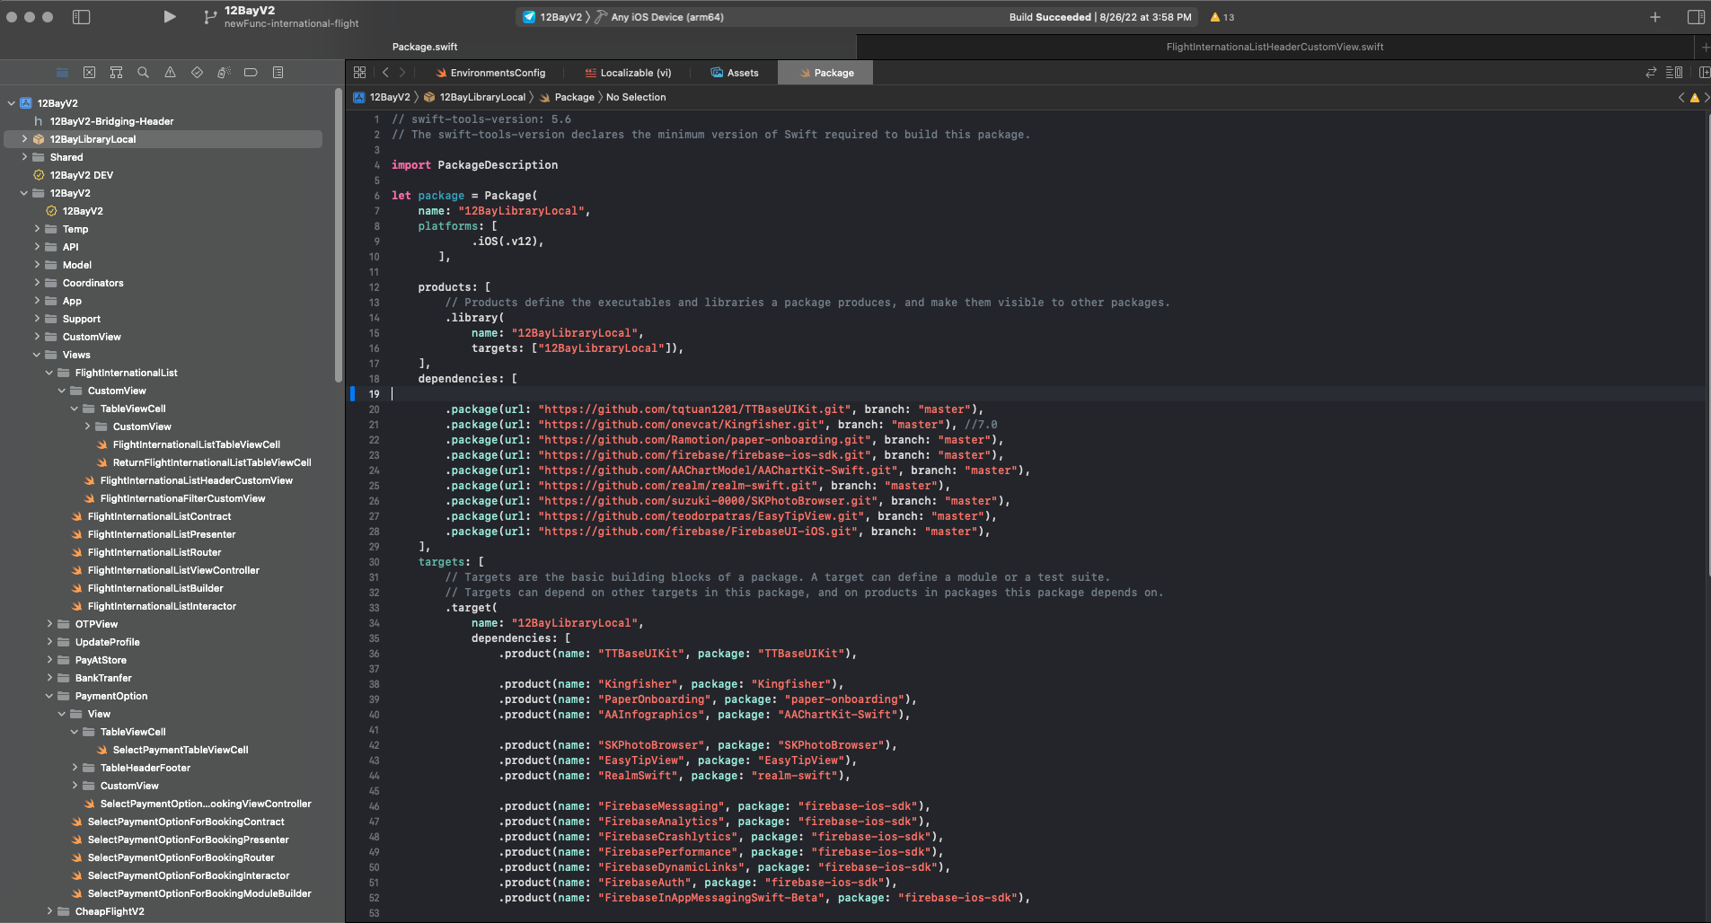
Task: Open the Report navigator list icon
Action: click(278, 72)
